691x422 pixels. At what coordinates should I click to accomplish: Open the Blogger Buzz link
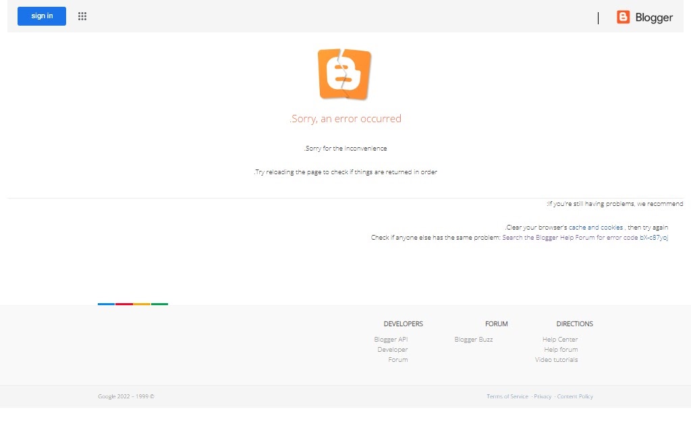coord(474,340)
